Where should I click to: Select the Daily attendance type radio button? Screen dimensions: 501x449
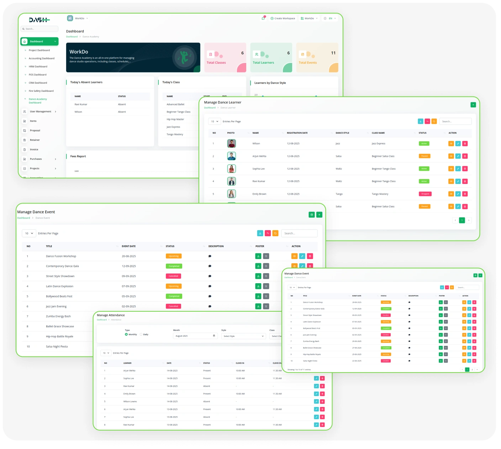[141, 334]
